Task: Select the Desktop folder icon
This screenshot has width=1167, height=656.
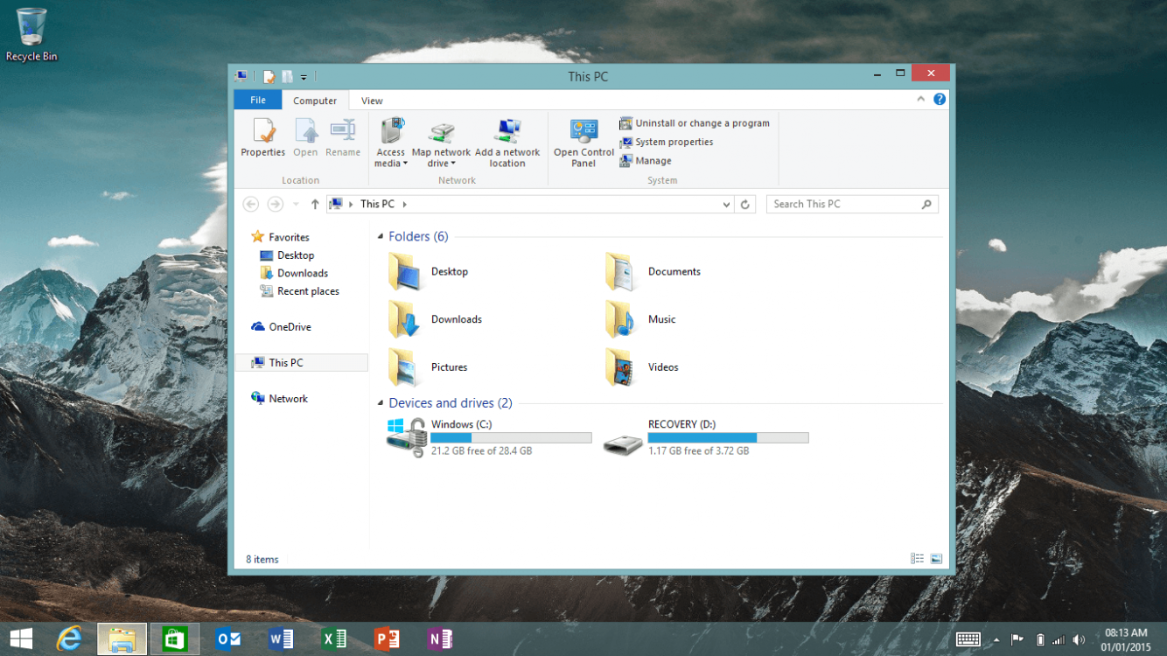Action: pos(404,271)
